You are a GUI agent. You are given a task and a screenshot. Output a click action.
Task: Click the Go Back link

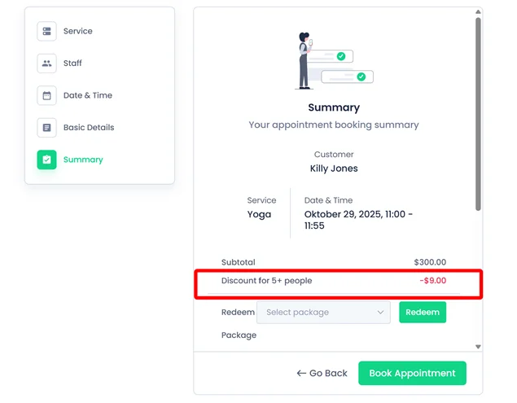(322, 374)
